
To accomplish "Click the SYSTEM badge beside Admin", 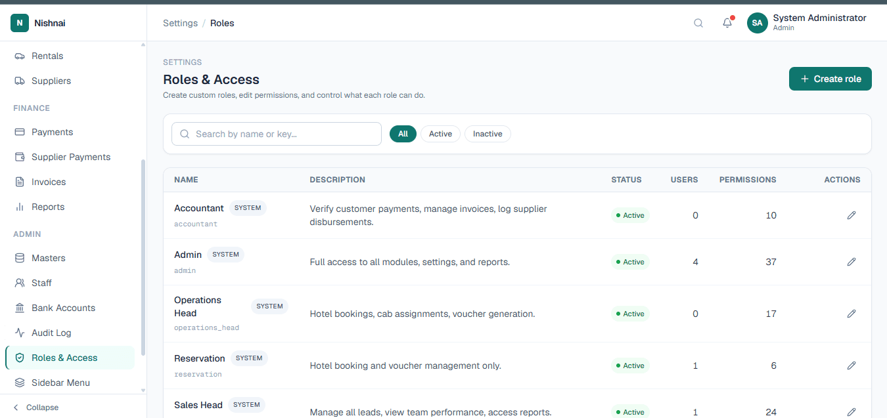I will coord(225,255).
